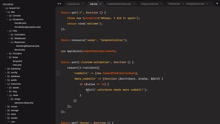The image size is (220, 124).
Task: Close the CowbellValidationRule.php tab
Action: [134, 4]
